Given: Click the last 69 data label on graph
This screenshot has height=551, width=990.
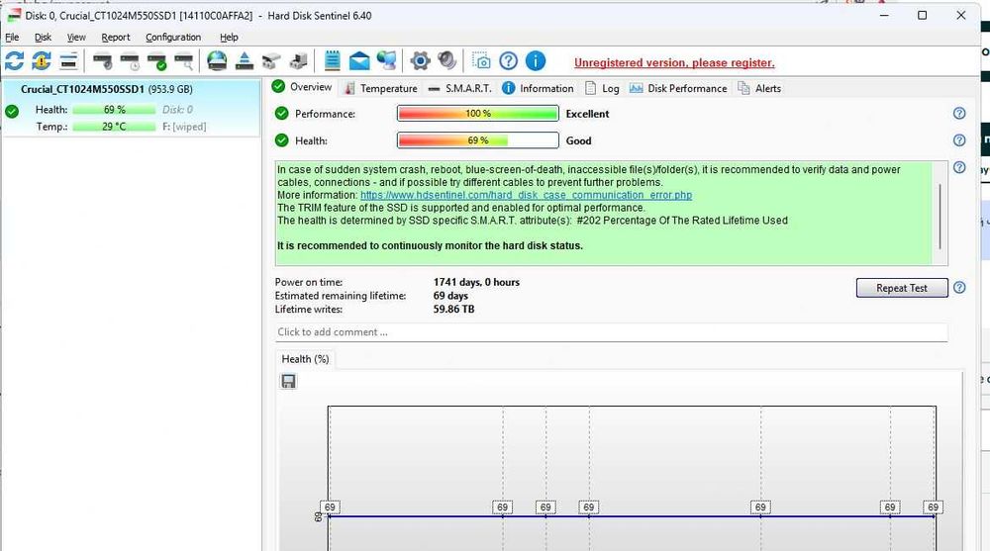Looking at the screenshot, I should [933, 506].
